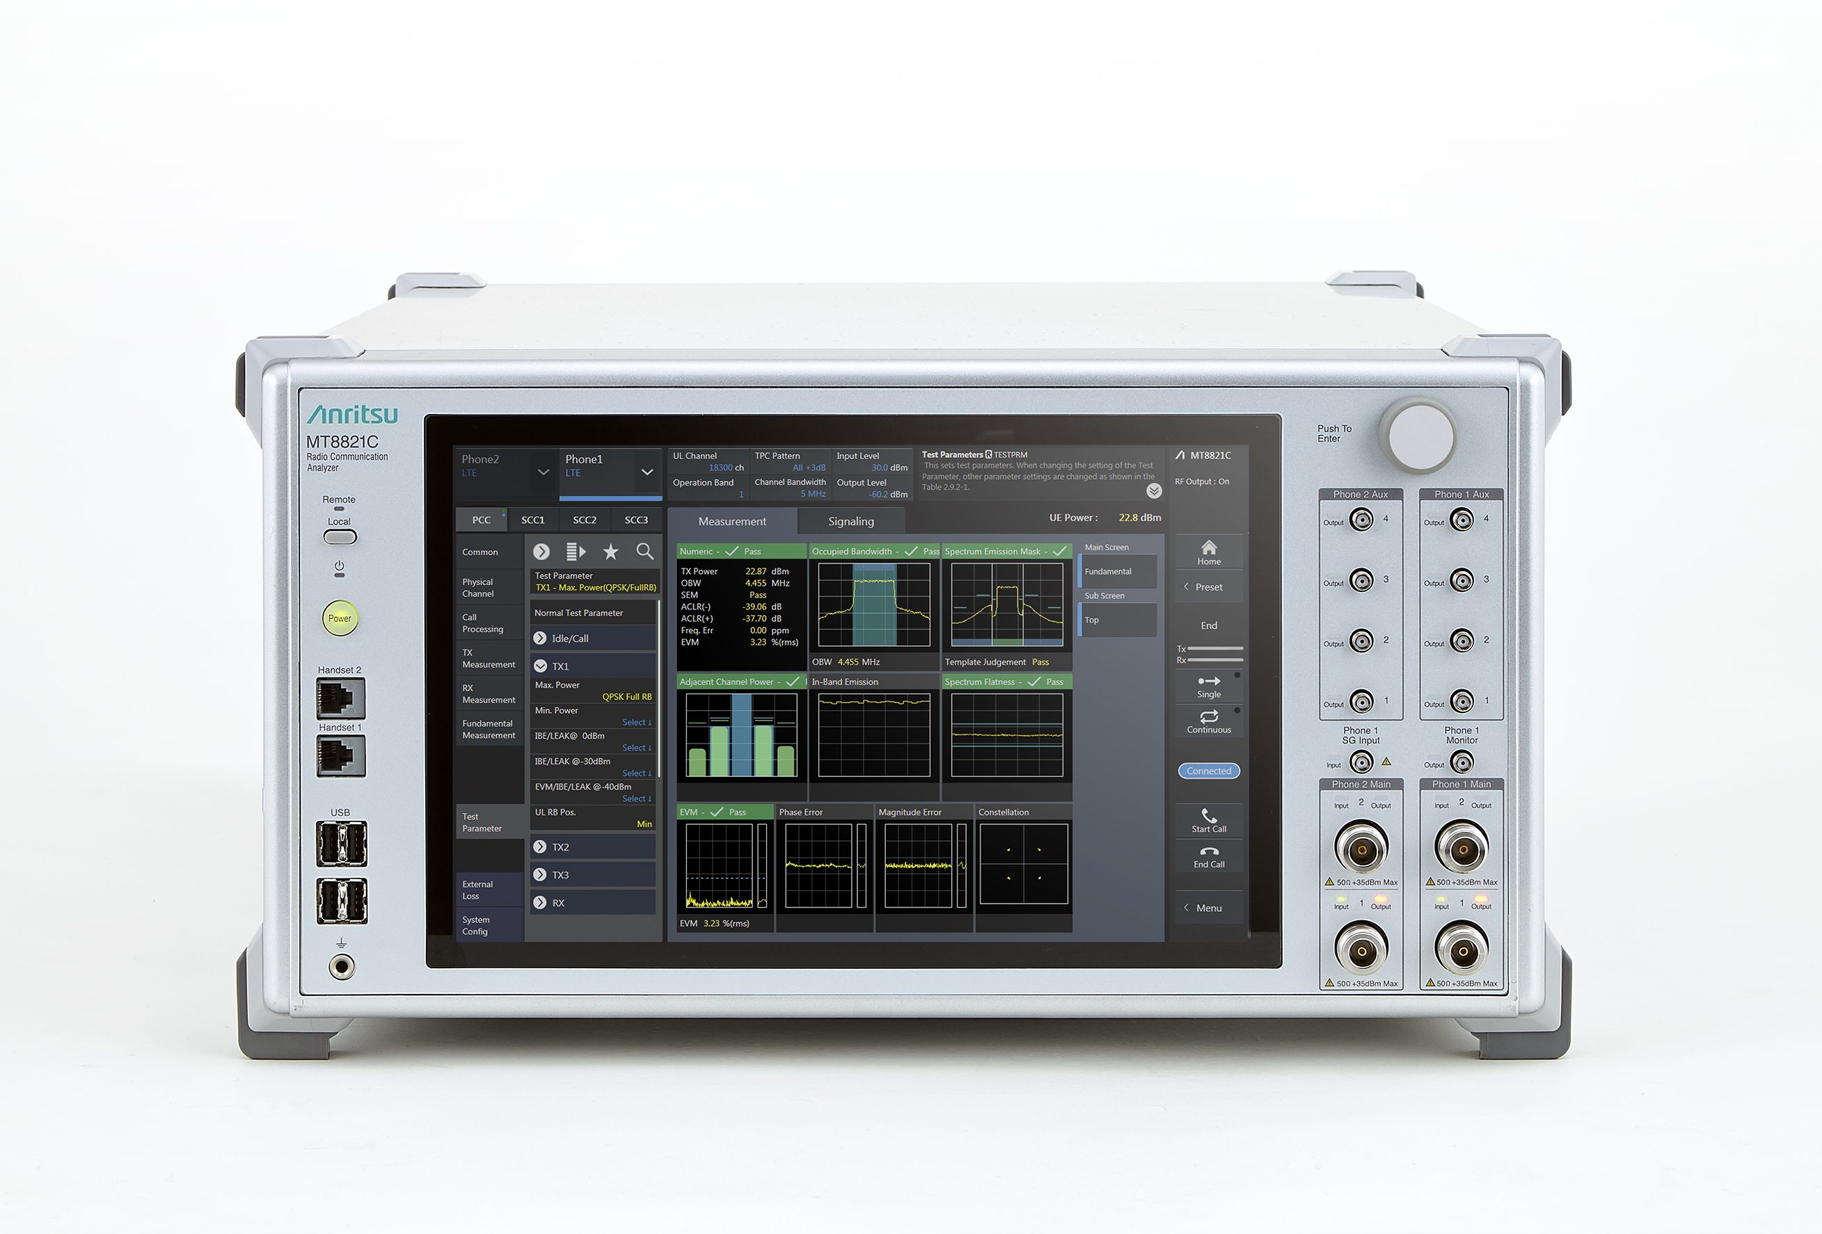
Task: Select Test Parameter in sidebar
Action: pos(489,822)
